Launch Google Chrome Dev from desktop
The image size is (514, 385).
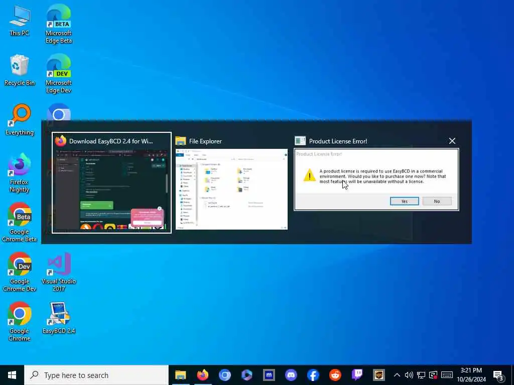click(x=20, y=272)
